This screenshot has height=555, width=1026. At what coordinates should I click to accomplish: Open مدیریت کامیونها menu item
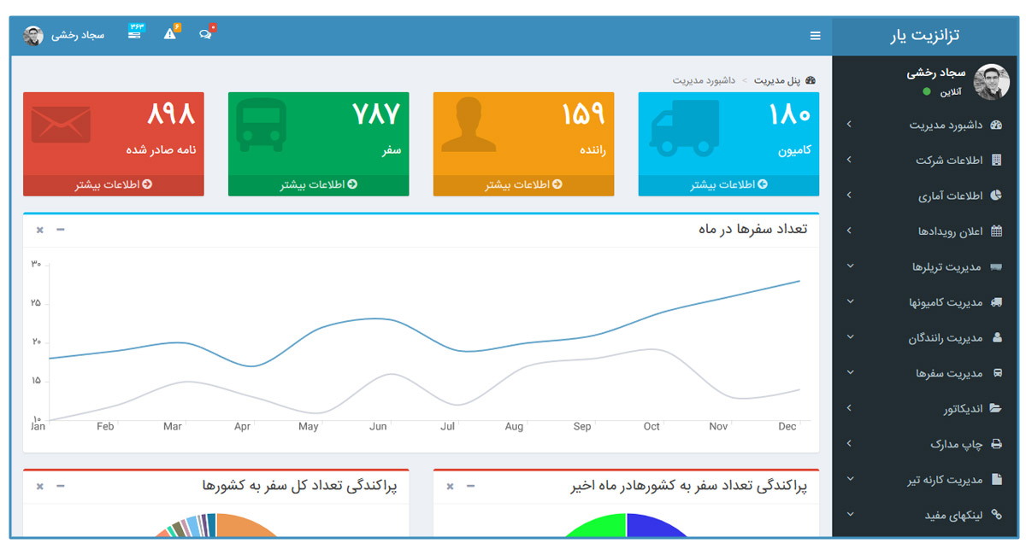coord(946,302)
